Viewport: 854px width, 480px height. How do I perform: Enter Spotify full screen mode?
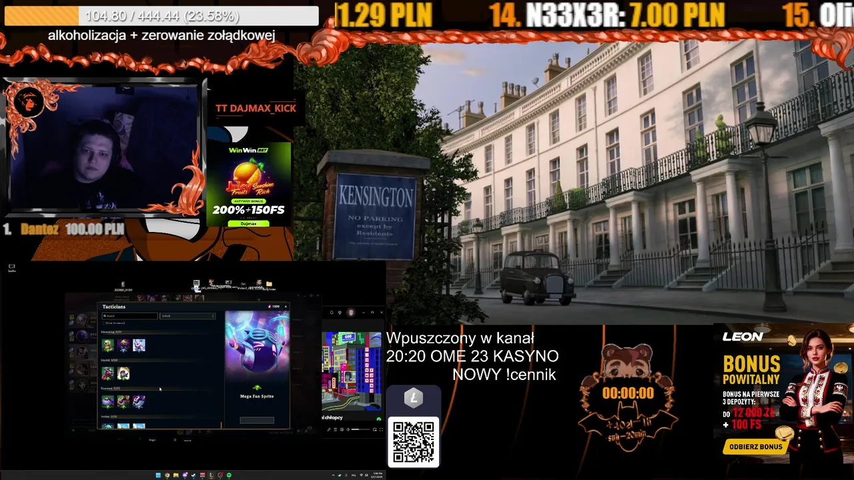click(x=381, y=429)
